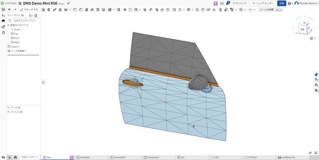Open the アプリストア (App Store) button

[240, 3]
